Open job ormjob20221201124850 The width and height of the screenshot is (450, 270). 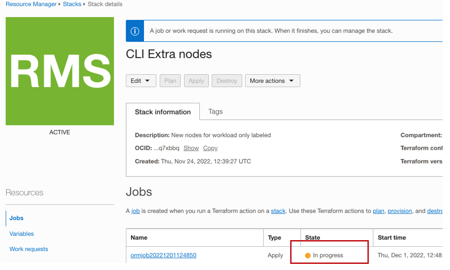pos(163,256)
